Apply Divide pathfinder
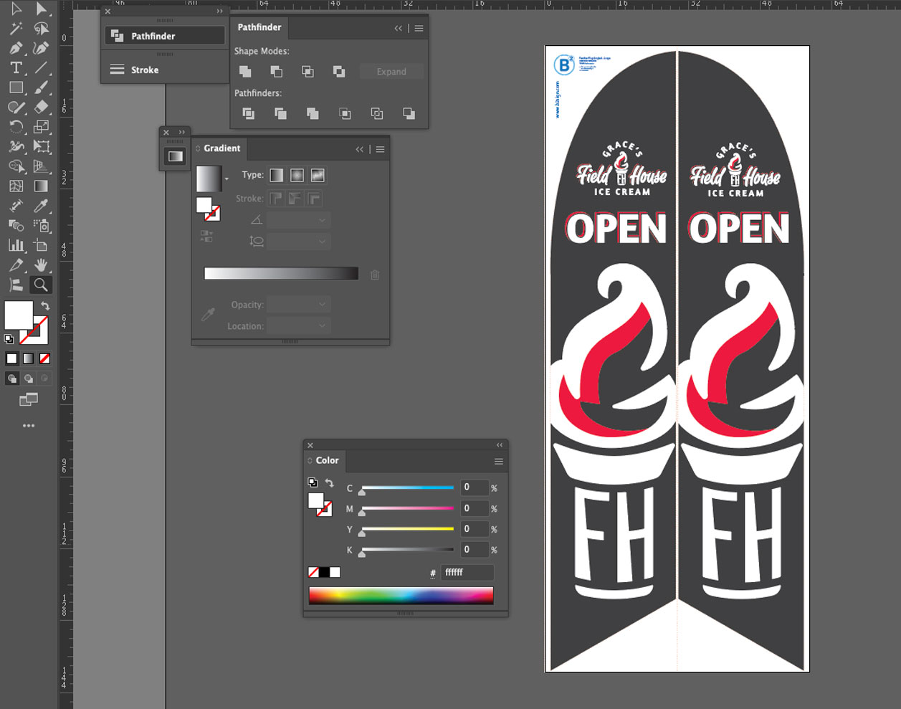The width and height of the screenshot is (901, 709). tap(249, 113)
